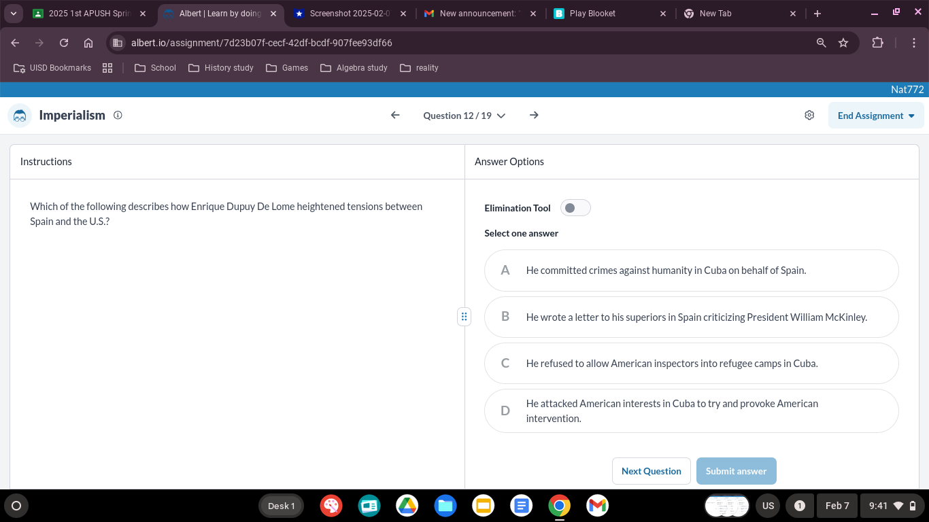Image resolution: width=929 pixels, height=522 pixels.
Task: Click the Next Question button
Action: click(x=652, y=471)
